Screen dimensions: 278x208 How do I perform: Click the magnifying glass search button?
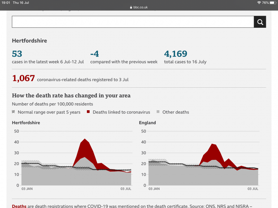coord(260,22)
